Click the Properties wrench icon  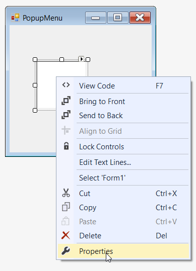click(x=66, y=251)
